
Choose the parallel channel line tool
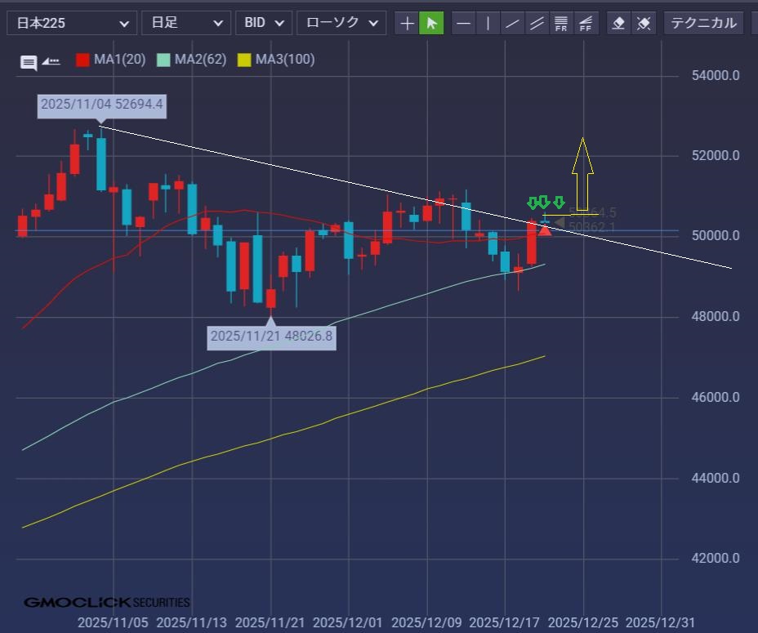coord(537,23)
